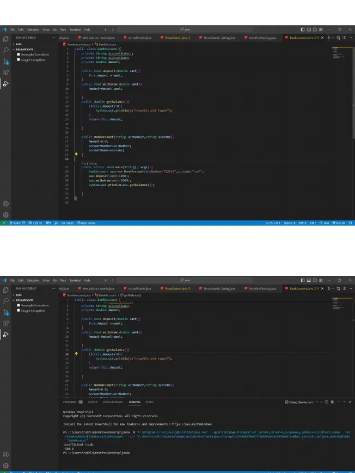Open Run and Debug more actions ellipsis, upper window
The height and width of the screenshot is (473, 355).
pos(54,38)
